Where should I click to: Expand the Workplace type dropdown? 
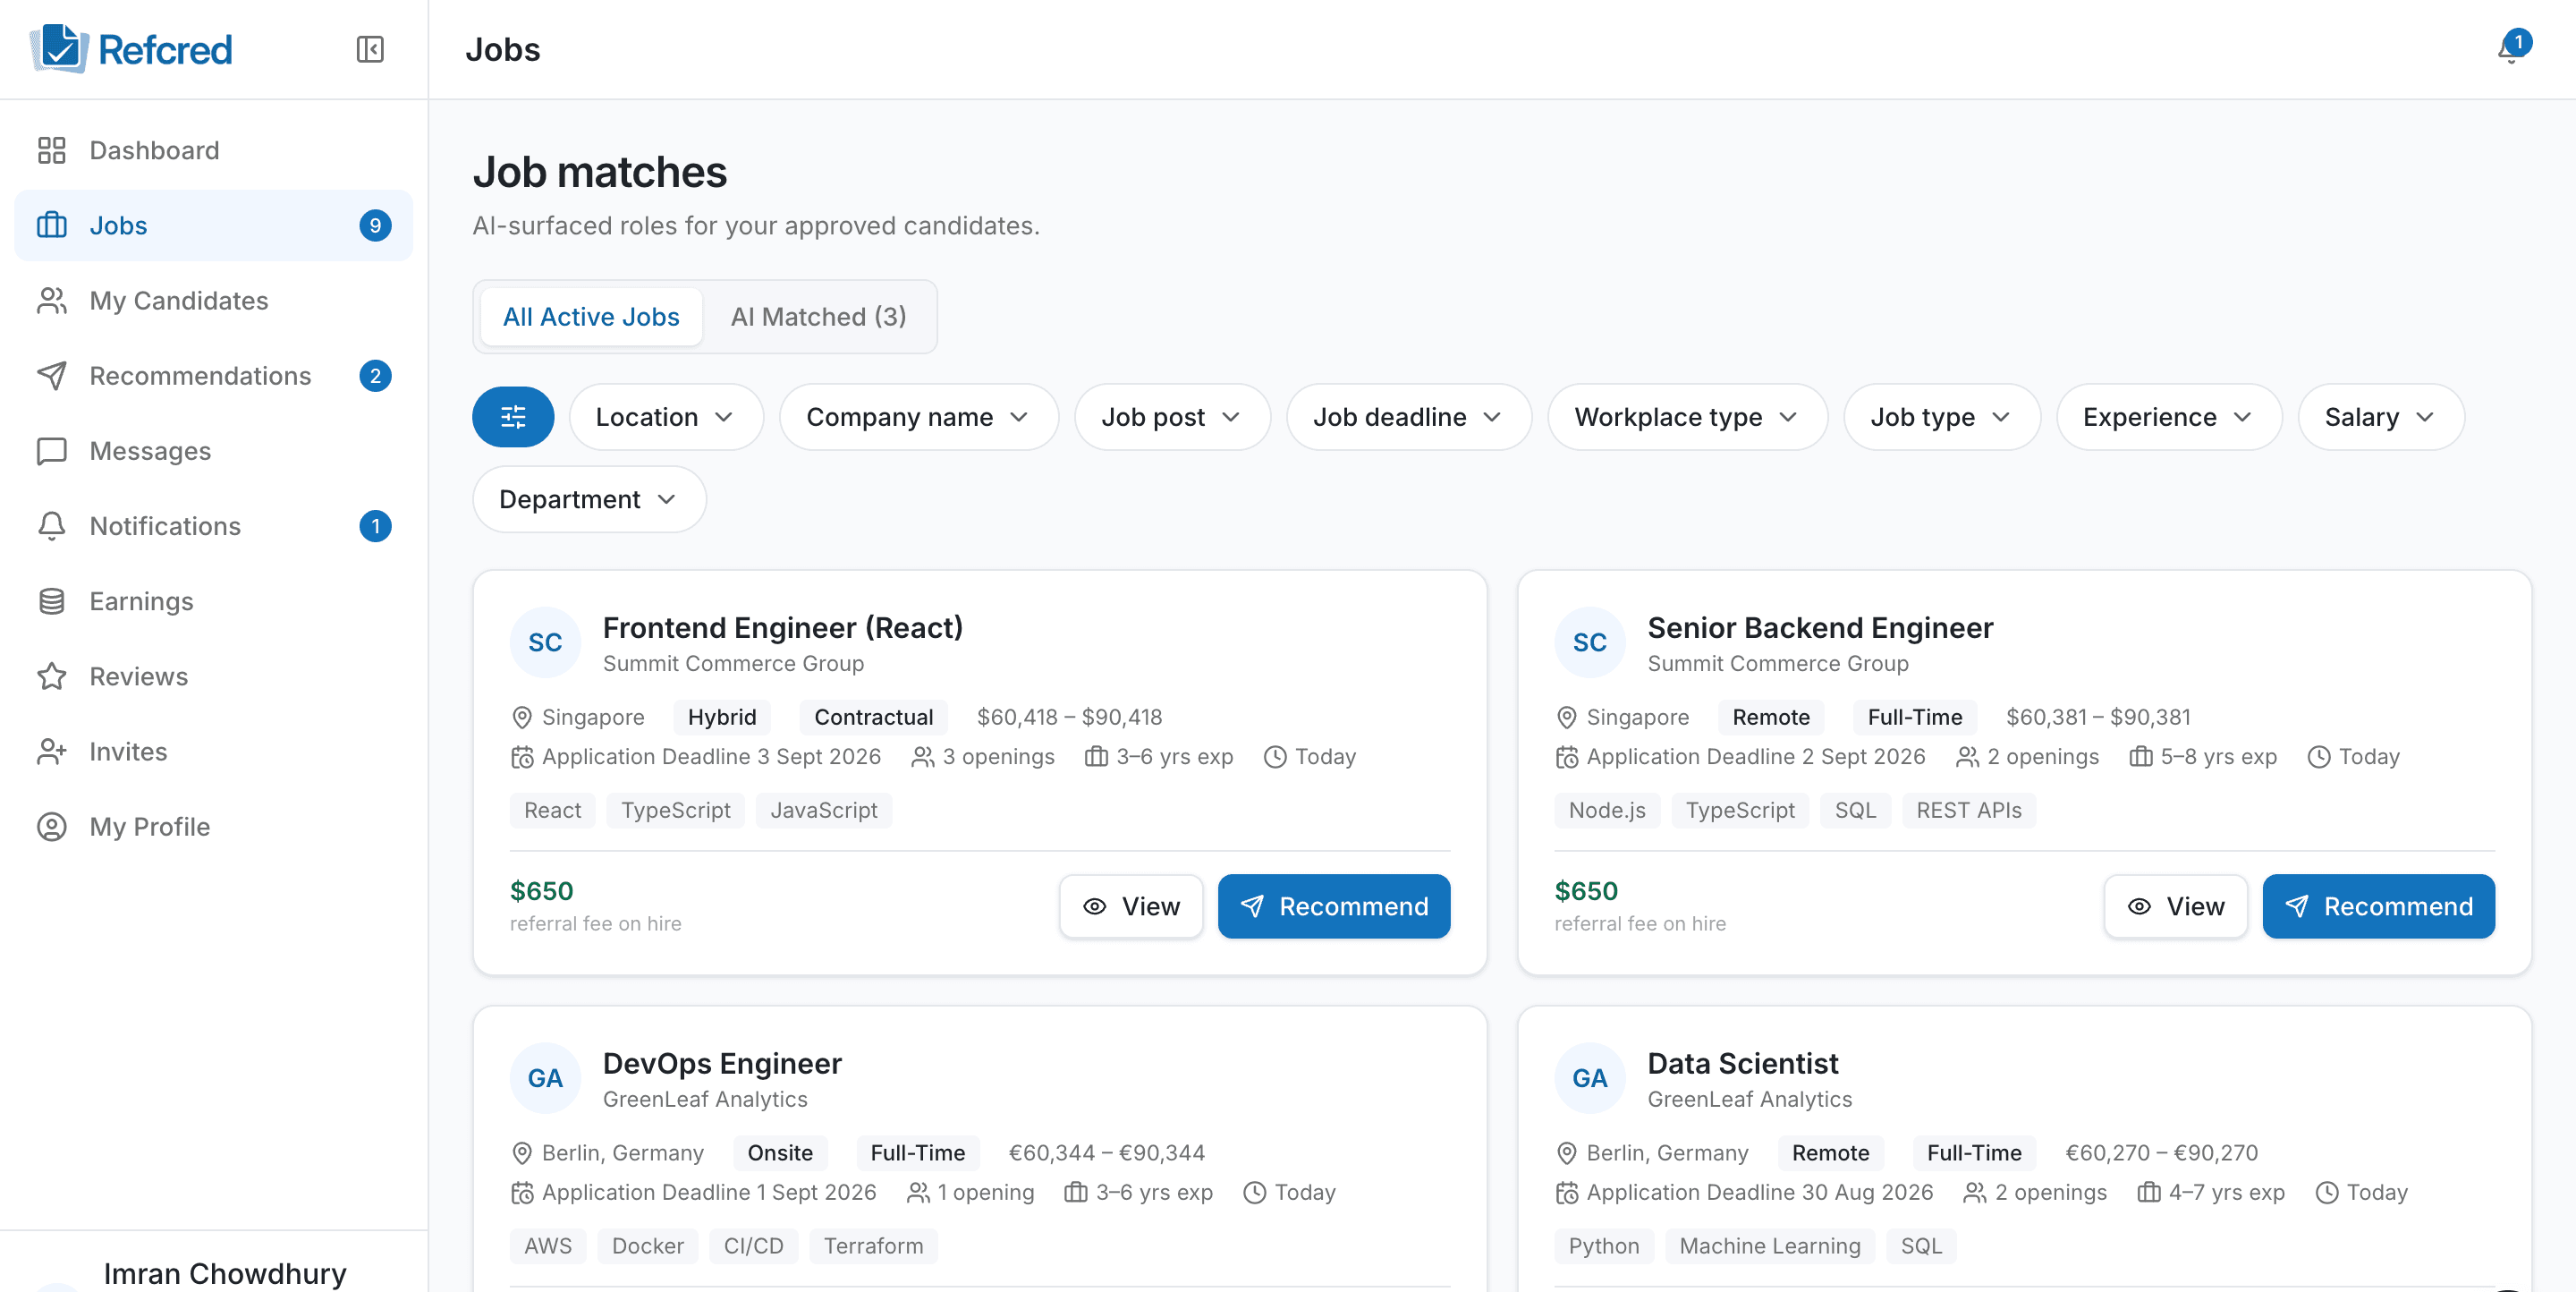click(x=1688, y=417)
